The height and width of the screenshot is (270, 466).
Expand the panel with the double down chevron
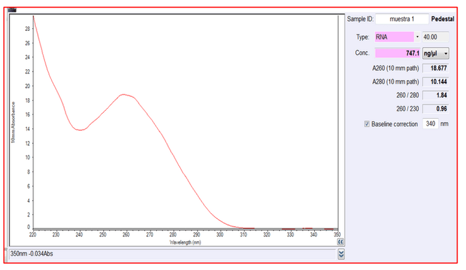341,254
